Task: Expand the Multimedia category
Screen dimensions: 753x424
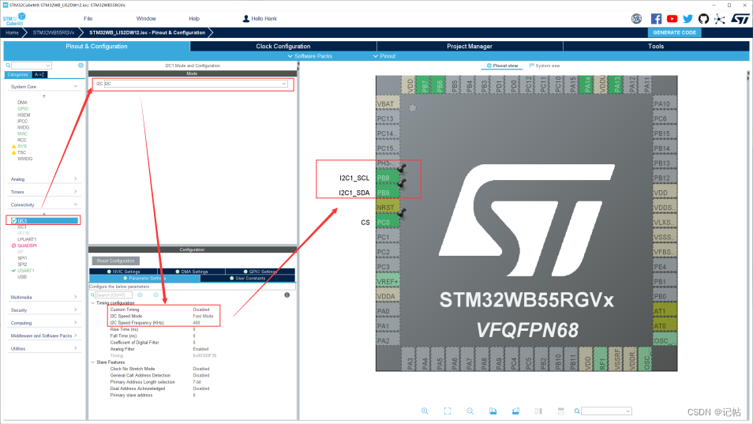Action: coord(76,297)
